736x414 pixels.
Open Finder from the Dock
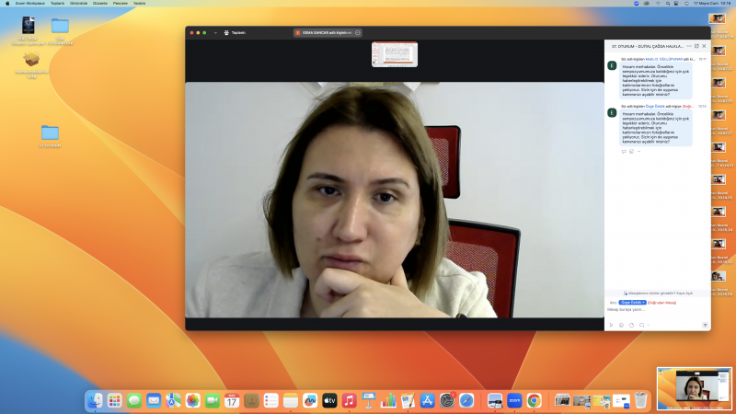(95, 400)
